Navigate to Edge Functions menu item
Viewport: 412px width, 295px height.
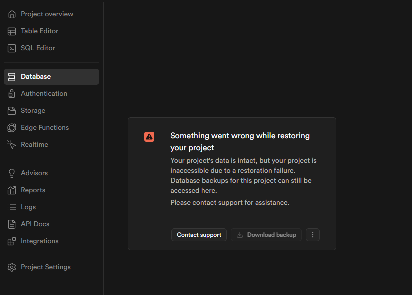click(x=45, y=128)
